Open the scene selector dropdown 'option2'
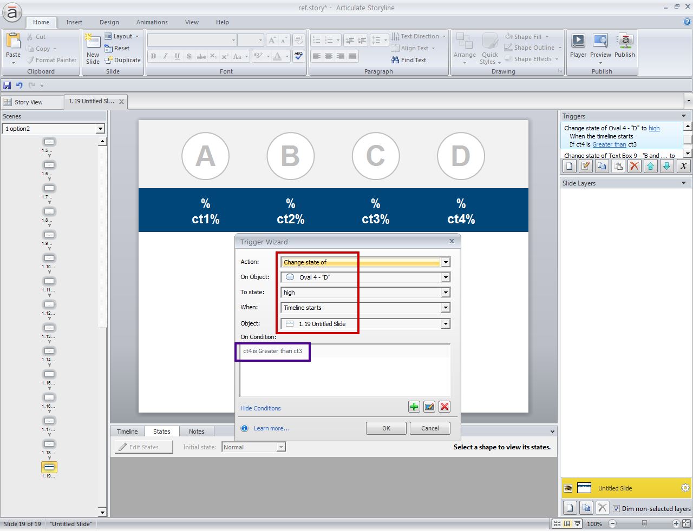The height and width of the screenshot is (531, 693). (x=100, y=129)
